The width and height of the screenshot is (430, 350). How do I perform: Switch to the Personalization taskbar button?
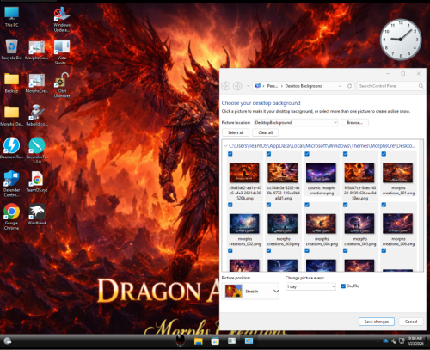(249, 341)
